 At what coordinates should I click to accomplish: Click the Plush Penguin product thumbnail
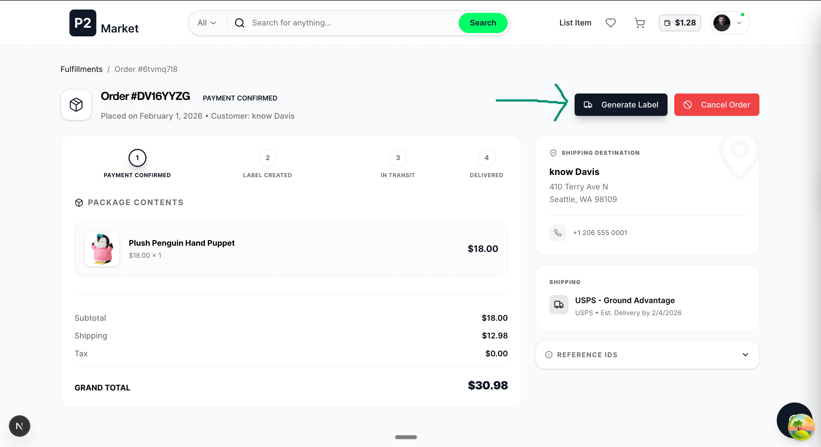point(102,249)
